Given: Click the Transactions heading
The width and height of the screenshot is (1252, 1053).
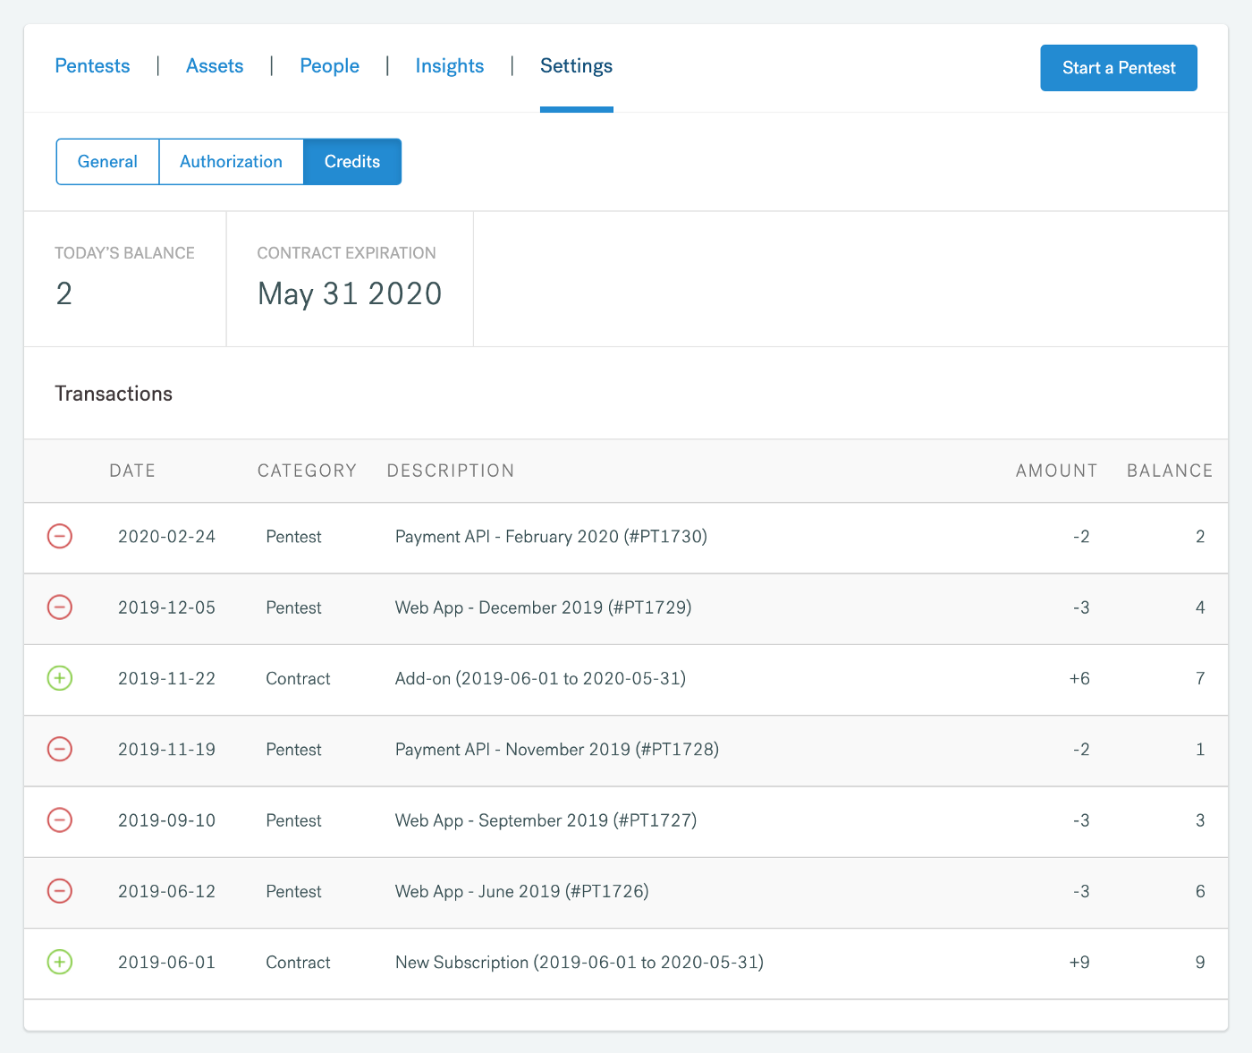Looking at the screenshot, I should 114,394.
